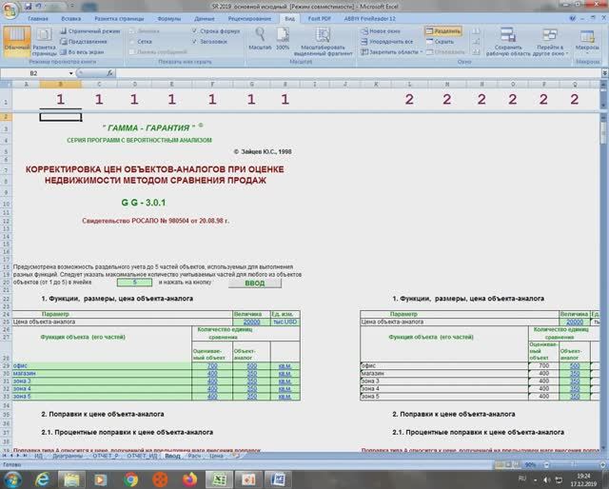Open a Новое окно new window
Screen dimensions: 609x489
coord(381,30)
